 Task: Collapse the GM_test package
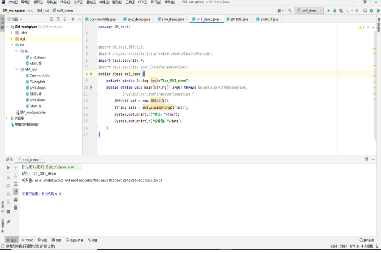[17, 69]
